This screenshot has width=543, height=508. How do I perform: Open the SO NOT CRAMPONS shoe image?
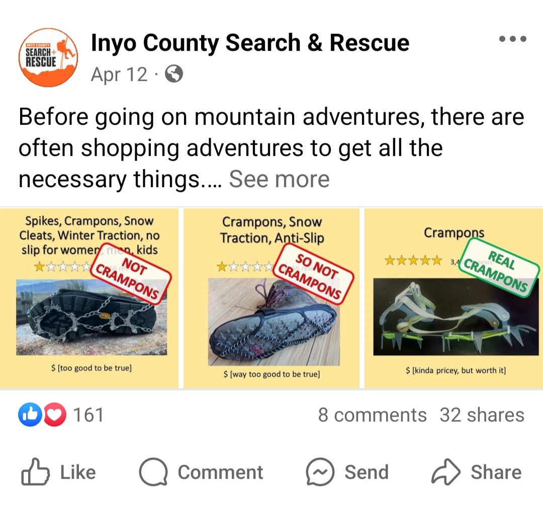click(271, 298)
